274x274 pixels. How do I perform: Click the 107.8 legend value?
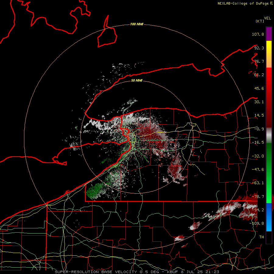(x=258, y=34)
